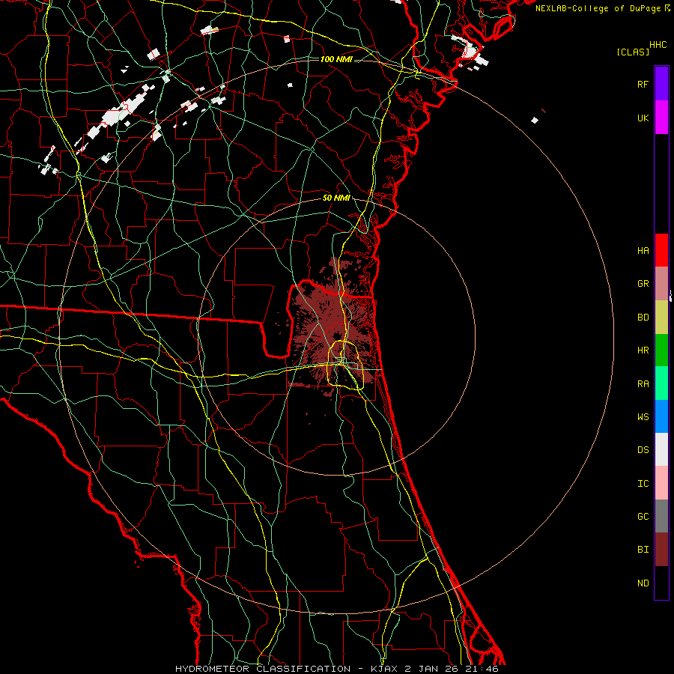Click the BD legend label
674x674 pixels.
point(643,318)
